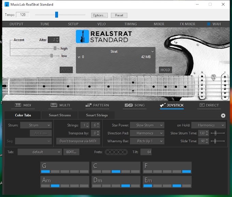Toggle the Alt.Bass button
Viewport: 232px width, 197px height.
point(41,133)
